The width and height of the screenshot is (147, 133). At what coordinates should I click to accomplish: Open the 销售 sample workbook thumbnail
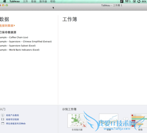tap(139, 121)
